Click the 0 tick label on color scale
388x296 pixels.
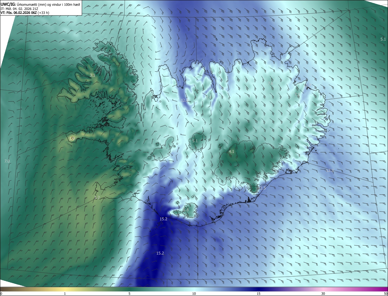1,294
